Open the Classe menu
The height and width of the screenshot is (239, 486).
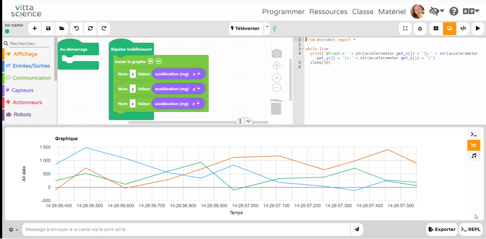click(x=363, y=12)
